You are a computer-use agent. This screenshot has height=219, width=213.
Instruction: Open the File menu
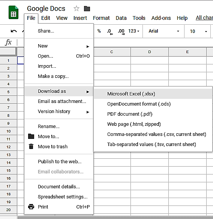click(x=31, y=18)
